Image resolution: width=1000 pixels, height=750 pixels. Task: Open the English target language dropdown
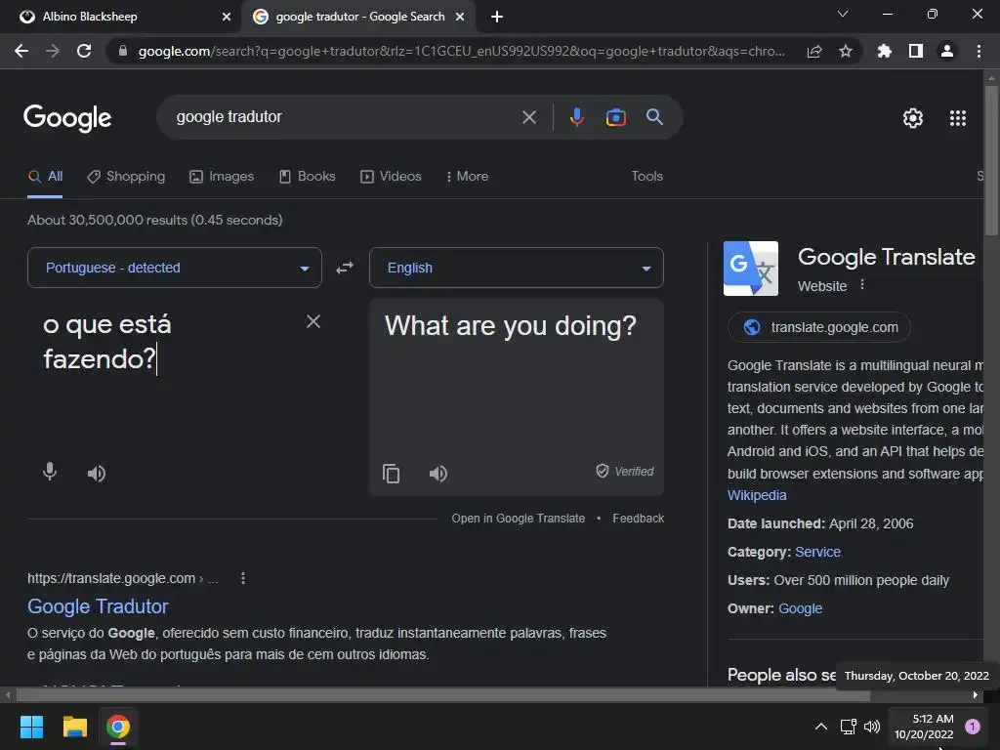click(x=516, y=268)
